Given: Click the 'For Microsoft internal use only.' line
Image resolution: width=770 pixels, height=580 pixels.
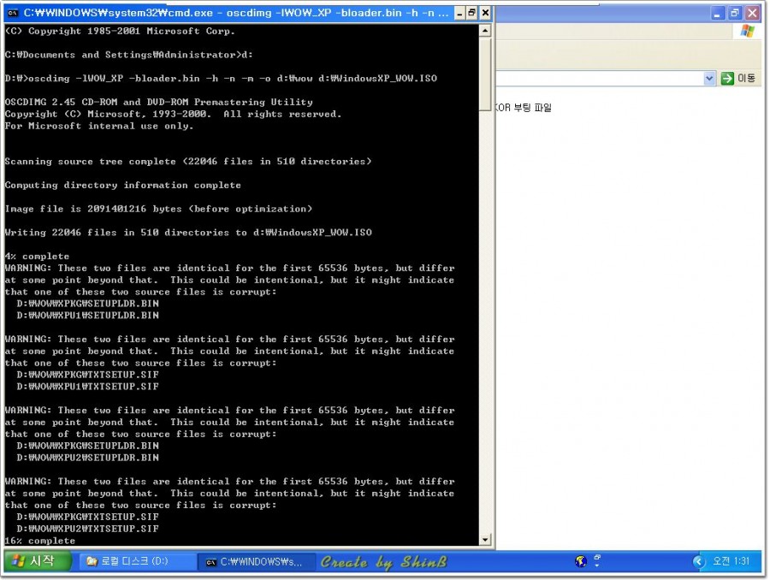Looking at the screenshot, I should point(99,127).
